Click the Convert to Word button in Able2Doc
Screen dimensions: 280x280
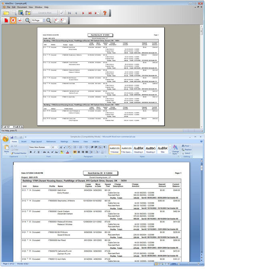click(x=44, y=13)
